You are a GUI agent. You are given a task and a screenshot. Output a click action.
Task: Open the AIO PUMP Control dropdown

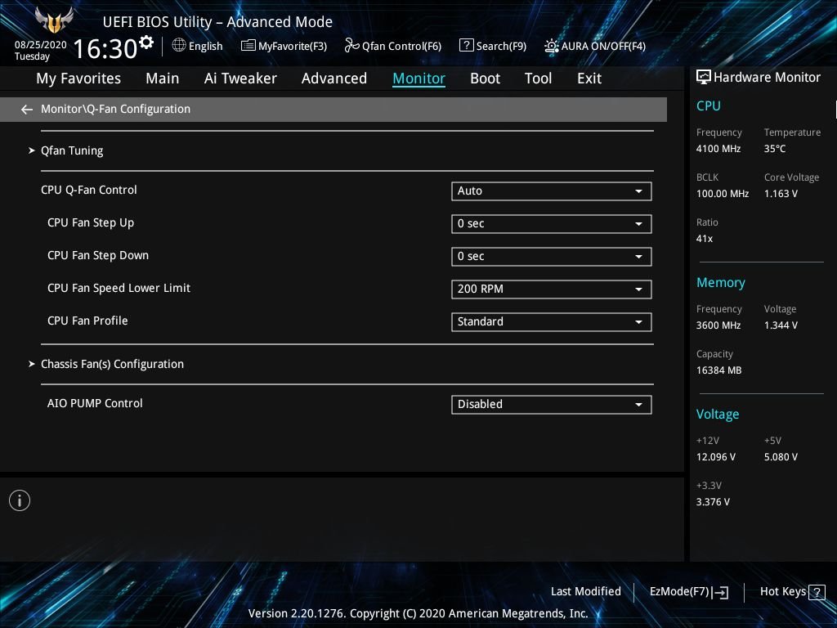[x=552, y=404]
